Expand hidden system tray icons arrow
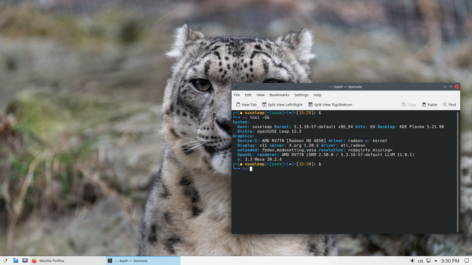The width and height of the screenshot is (472, 265). (x=436, y=261)
